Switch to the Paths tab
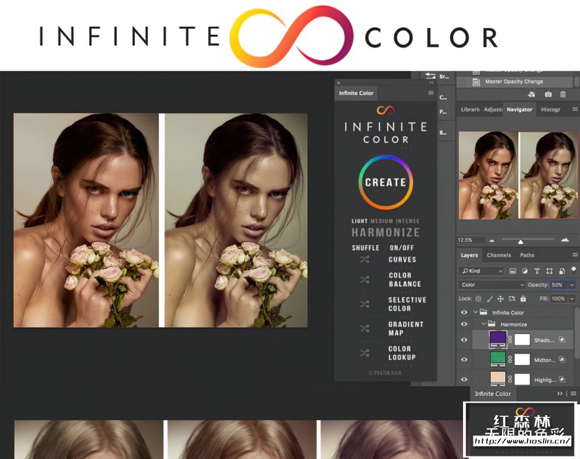Screen dimensions: 580x459 527,255
